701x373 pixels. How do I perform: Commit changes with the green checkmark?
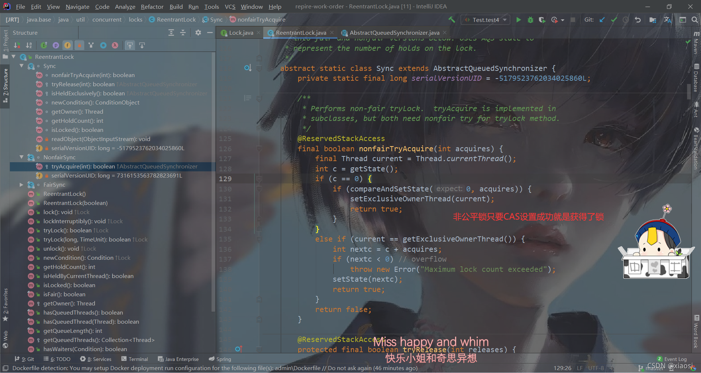point(614,20)
